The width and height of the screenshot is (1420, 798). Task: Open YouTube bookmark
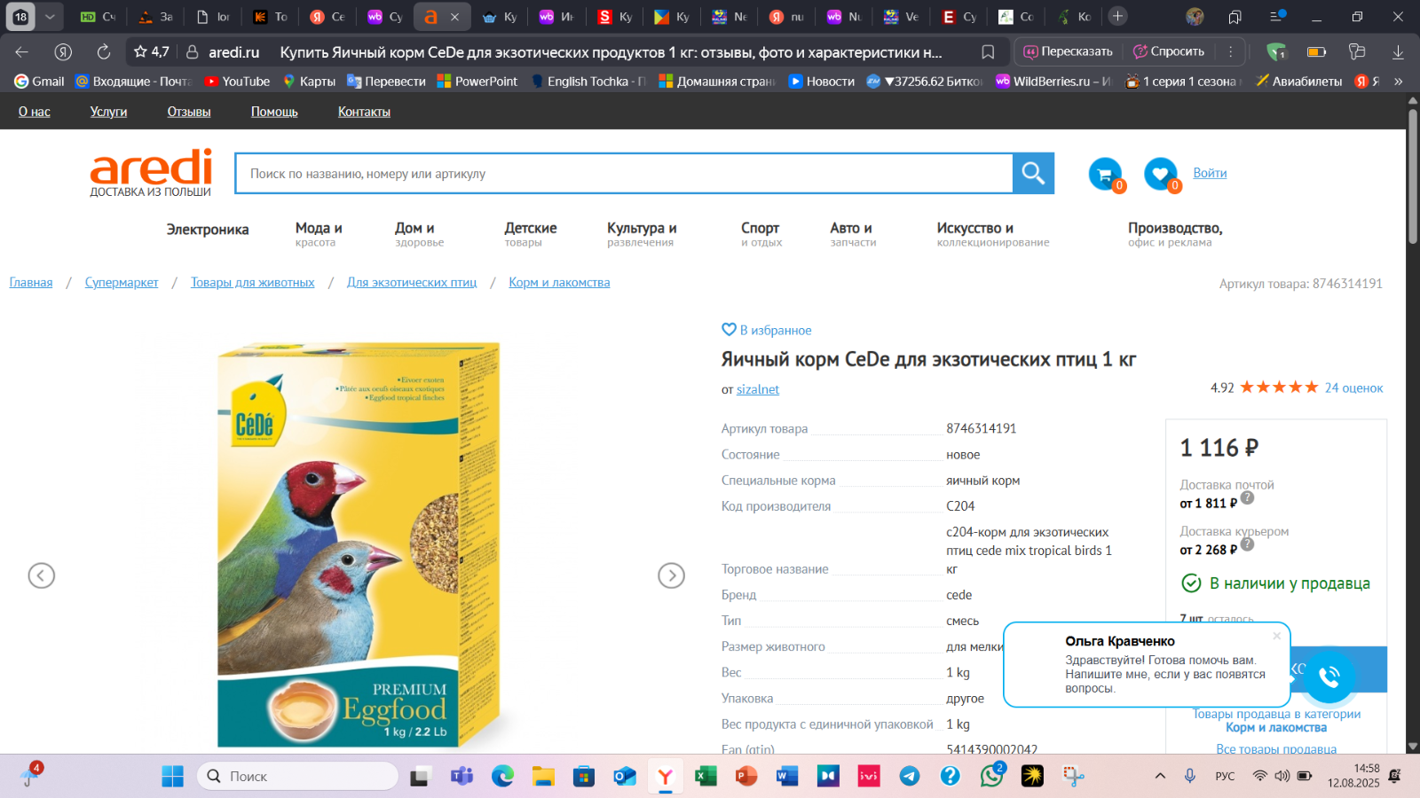(x=238, y=81)
